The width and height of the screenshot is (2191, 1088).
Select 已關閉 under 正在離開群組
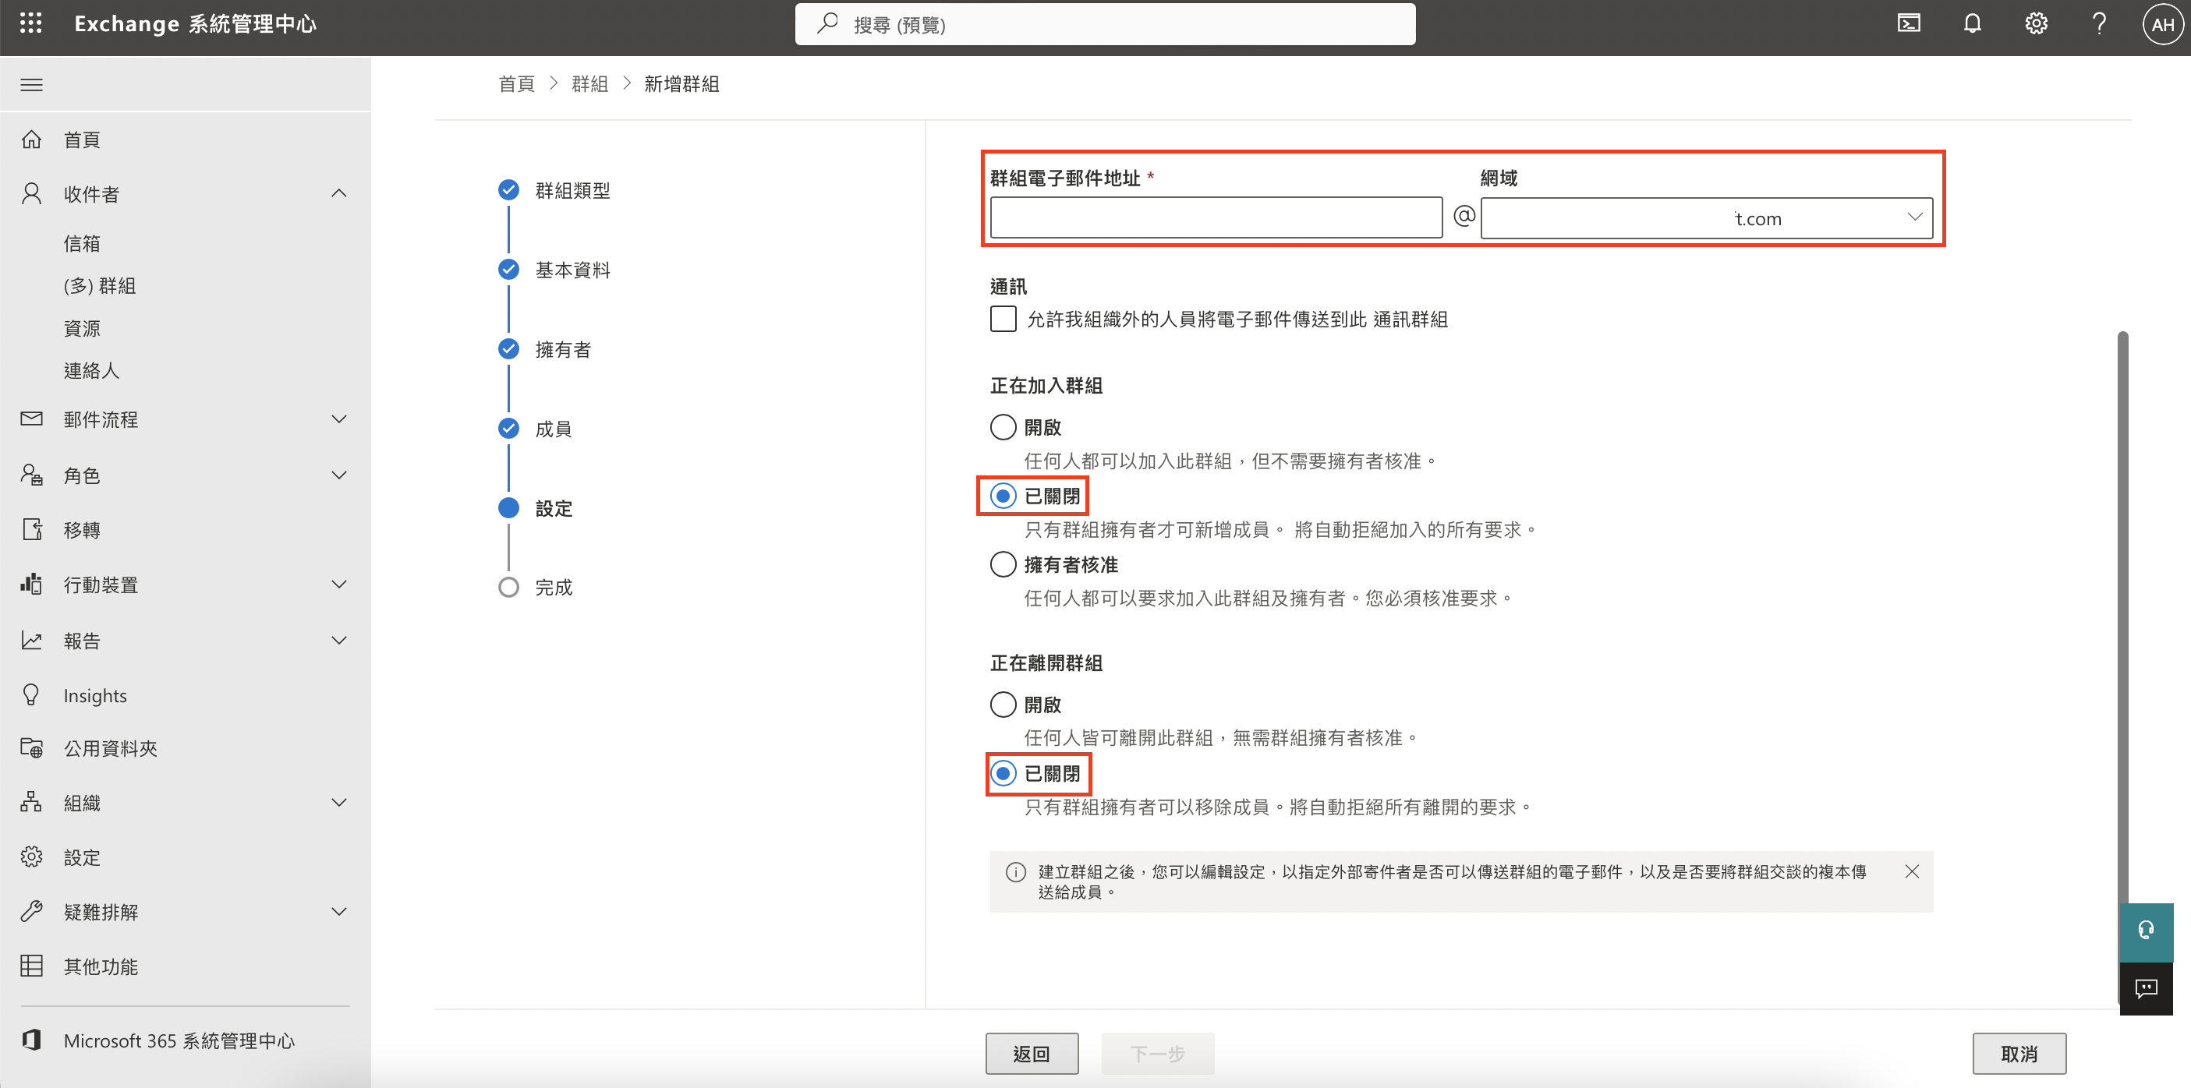click(1003, 773)
